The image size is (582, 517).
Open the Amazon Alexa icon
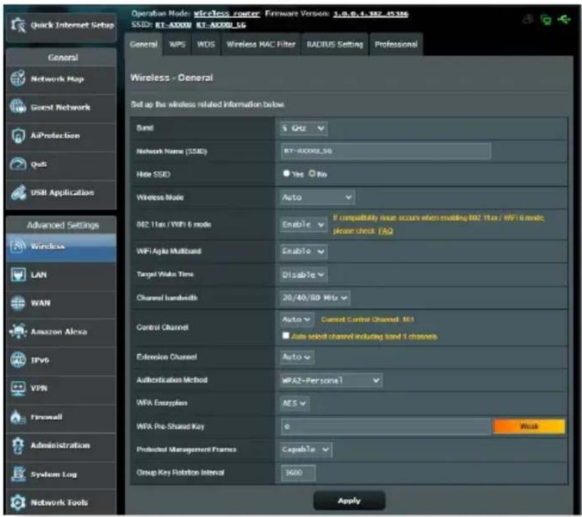[18, 331]
